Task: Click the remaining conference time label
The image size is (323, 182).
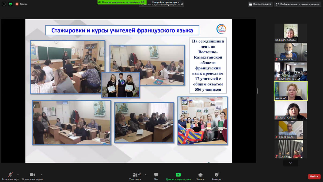Action: (x=161, y=5)
